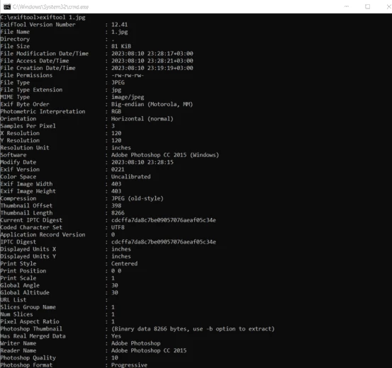
Task: Click the Writer Name value Adobe Photoshop
Action: click(x=136, y=343)
